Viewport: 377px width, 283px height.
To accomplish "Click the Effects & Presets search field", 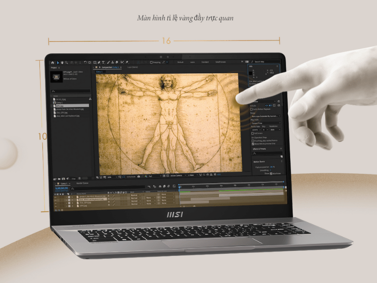I will 267,153.
